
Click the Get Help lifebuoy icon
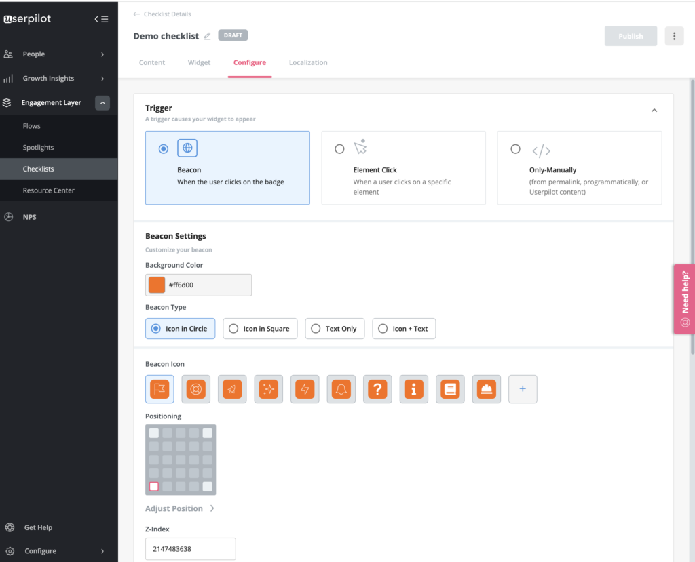pos(10,527)
